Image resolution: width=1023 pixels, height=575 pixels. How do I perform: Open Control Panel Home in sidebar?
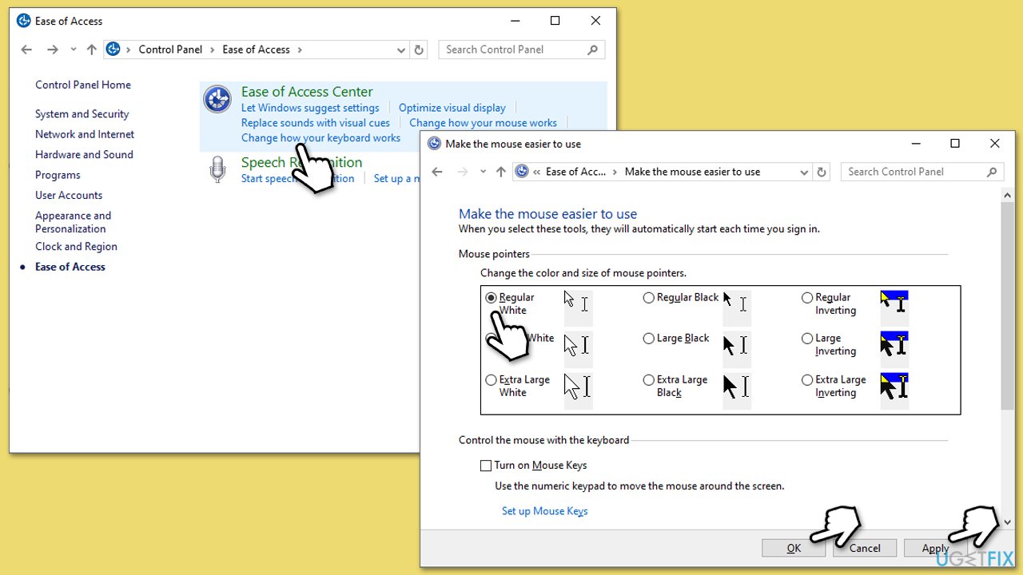click(x=83, y=85)
